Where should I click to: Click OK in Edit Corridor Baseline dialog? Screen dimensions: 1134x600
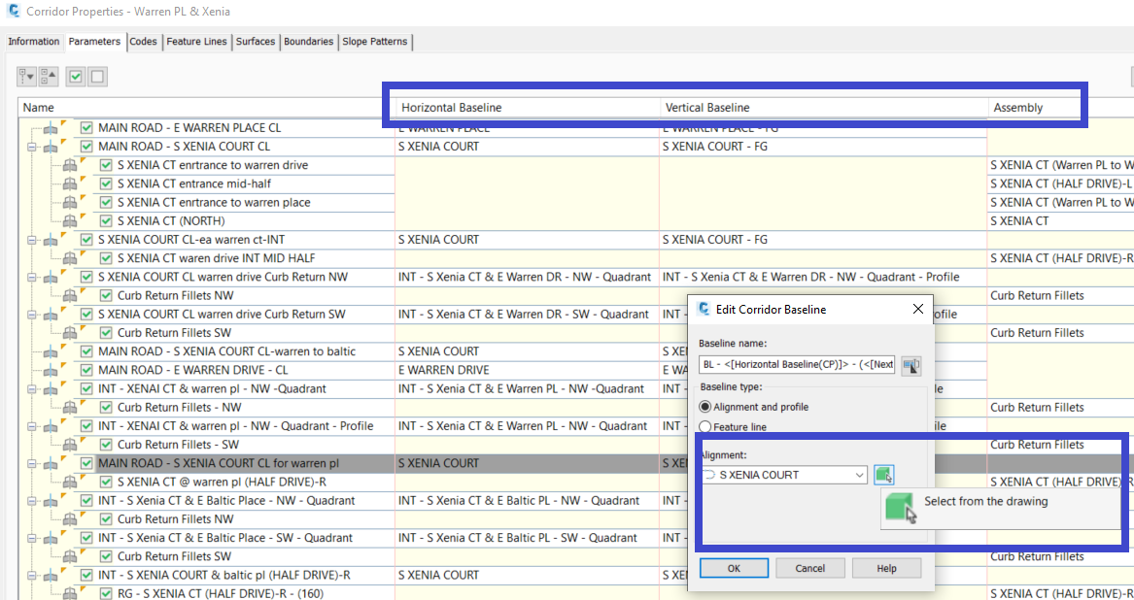pyautogui.click(x=734, y=568)
